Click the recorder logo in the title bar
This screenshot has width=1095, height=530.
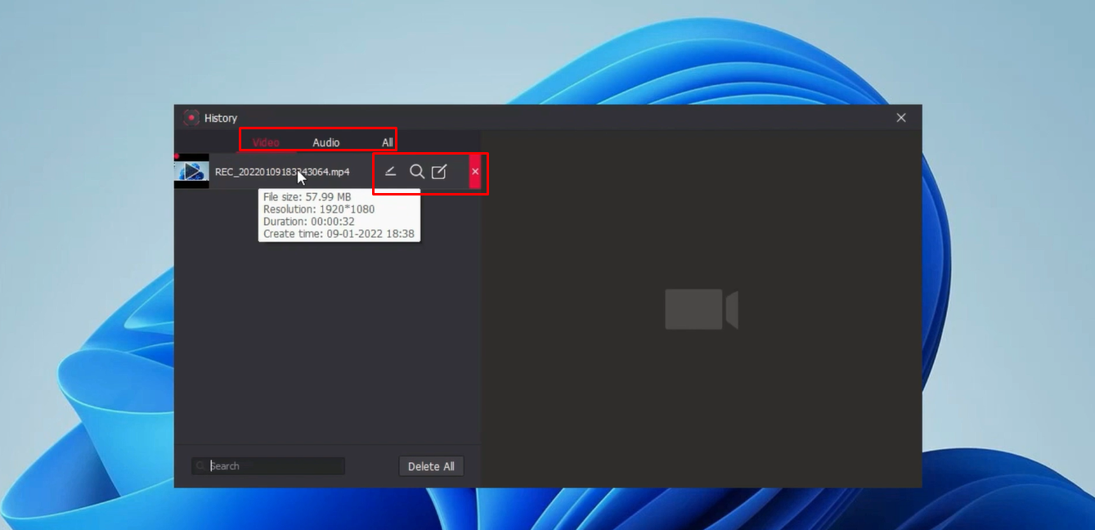click(x=192, y=117)
